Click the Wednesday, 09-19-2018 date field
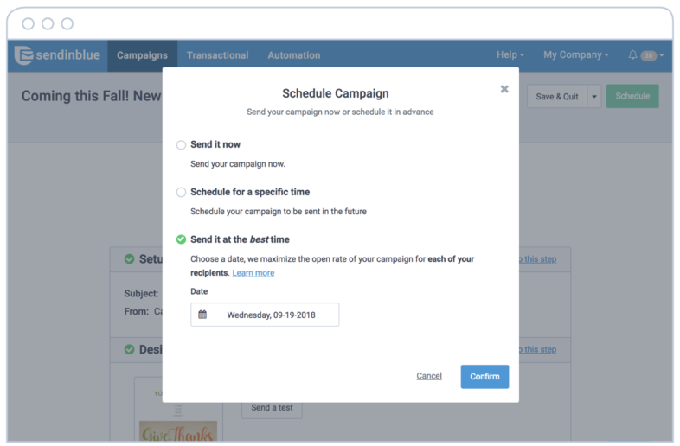The width and height of the screenshot is (680, 446). (265, 315)
